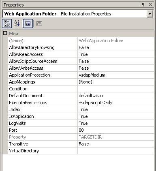Close the Properties panel
The height and width of the screenshot is (171, 156).
150,5
